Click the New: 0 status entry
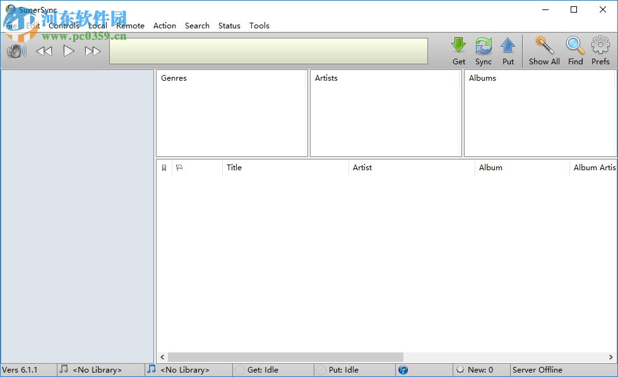The image size is (618, 377). click(x=480, y=370)
